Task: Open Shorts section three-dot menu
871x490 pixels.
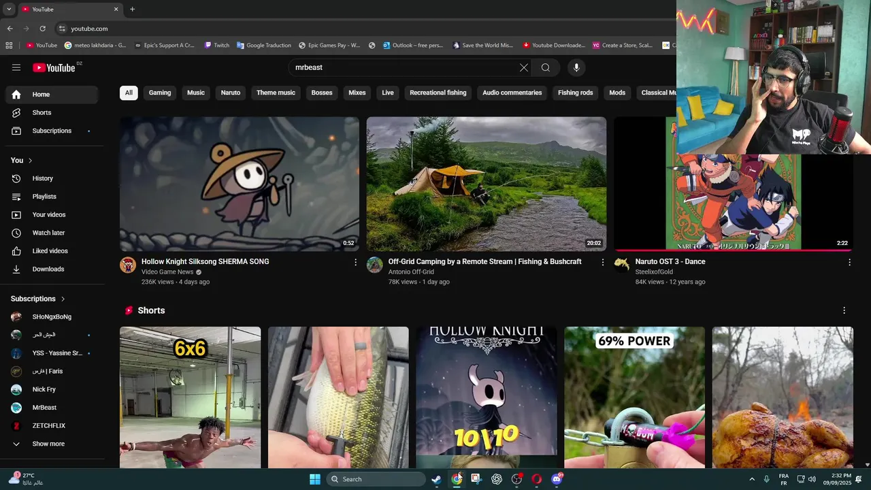Action: (x=844, y=310)
